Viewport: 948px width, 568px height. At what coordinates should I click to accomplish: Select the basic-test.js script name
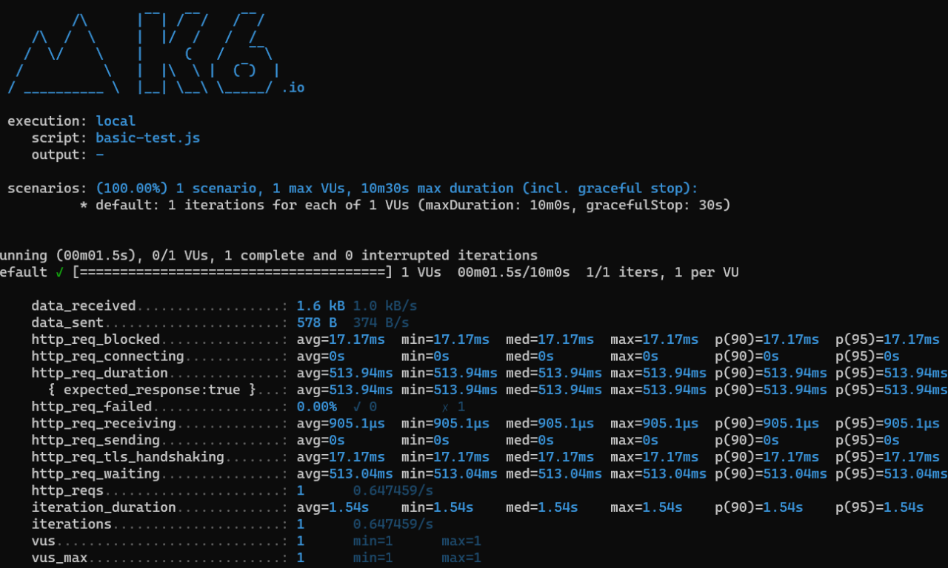pos(147,138)
